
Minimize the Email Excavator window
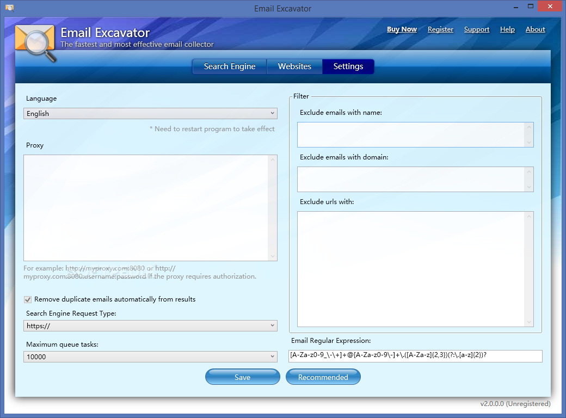coord(516,7)
